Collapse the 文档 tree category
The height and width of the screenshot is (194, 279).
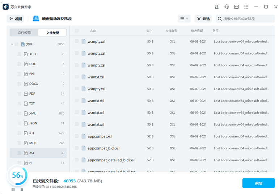click(12, 44)
